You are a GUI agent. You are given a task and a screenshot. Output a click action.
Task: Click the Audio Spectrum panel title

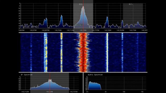click(95, 75)
